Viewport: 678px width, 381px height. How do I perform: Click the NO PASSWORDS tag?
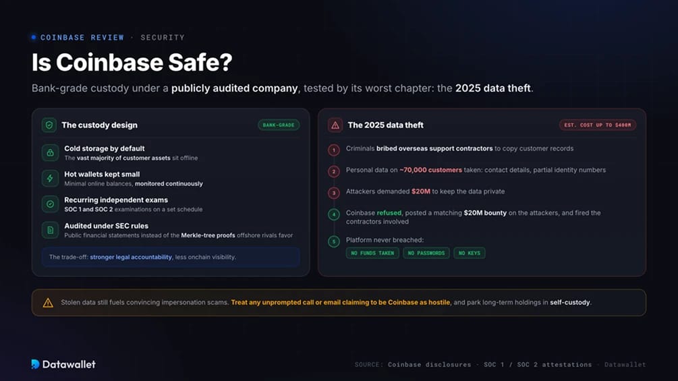point(426,253)
